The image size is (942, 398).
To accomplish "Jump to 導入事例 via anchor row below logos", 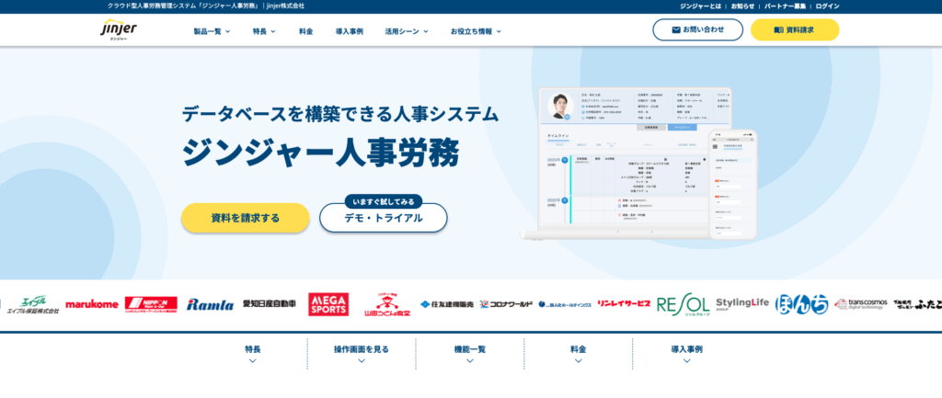I will coord(686,354).
